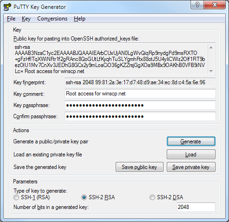Click the Generate button
The width and height of the screenshot is (229, 222).
click(x=191, y=141)
